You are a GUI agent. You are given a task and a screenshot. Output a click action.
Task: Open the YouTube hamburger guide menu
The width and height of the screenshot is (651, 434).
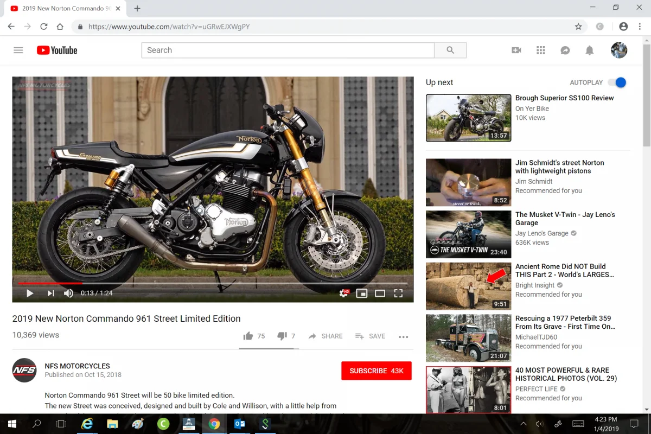[18, 50]
